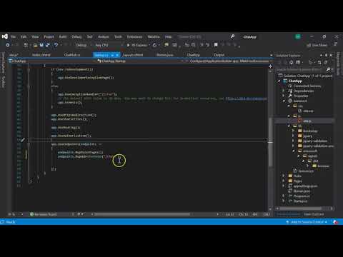Click the Undo toolbar icon
This screenshot has width=343, height=257.
pos(56,45)
